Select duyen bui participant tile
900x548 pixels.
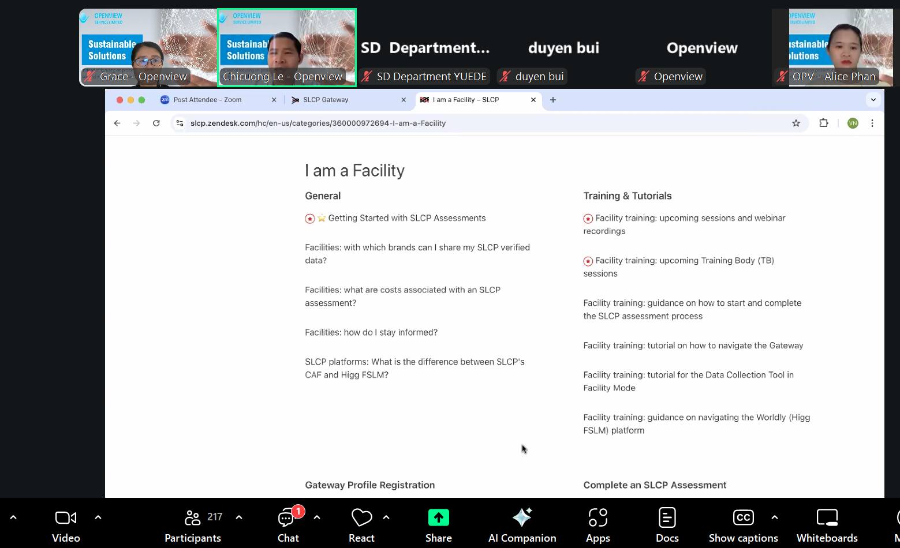point(564,47)
